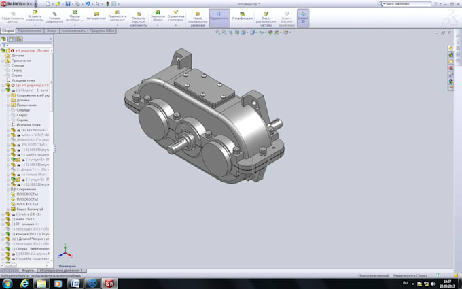
Task: Open the Эскиз ribbon tab
Action: pos(52,31)
